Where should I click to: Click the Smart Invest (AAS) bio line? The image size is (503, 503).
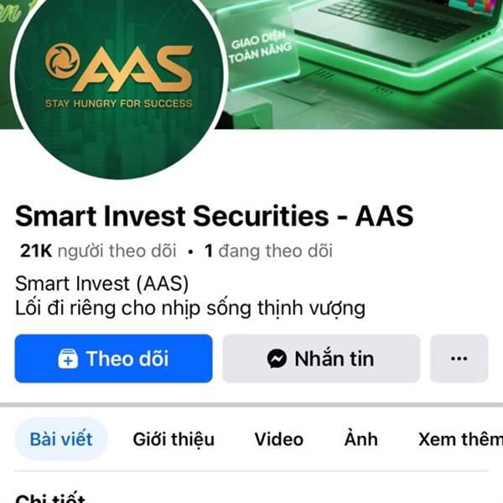(x=102, y=283)
